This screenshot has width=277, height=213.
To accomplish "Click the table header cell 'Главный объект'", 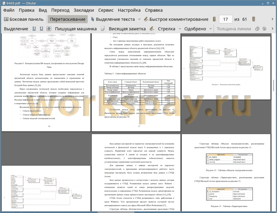I will coord(131,82).
